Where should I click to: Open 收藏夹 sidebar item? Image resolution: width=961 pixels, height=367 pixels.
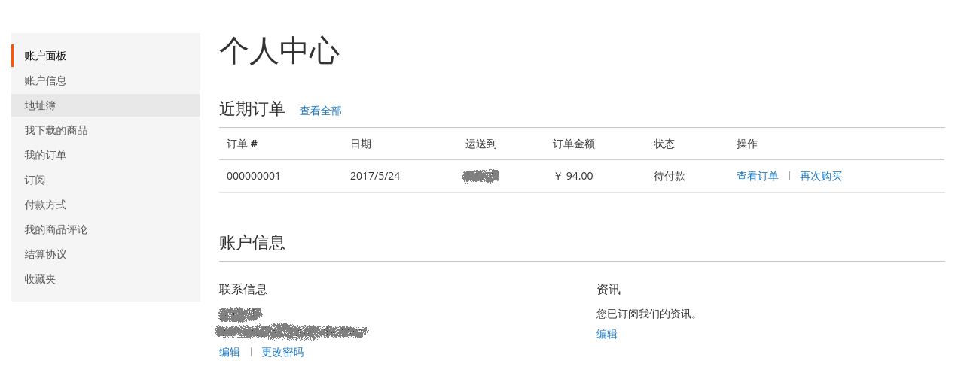[105, 279]
